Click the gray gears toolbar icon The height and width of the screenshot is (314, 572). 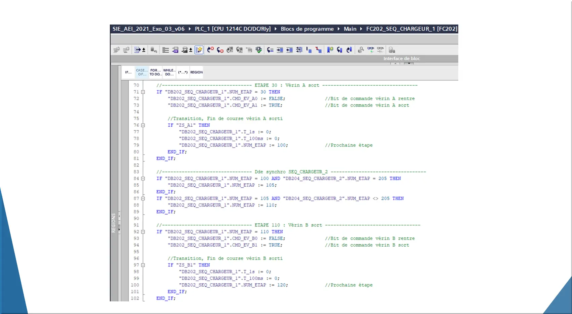[x=361, y=50]
